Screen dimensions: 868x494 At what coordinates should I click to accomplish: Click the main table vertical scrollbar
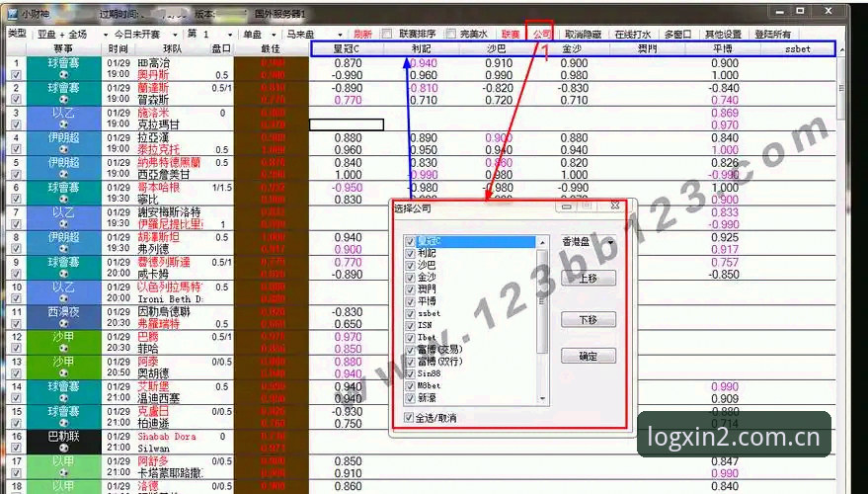pos(841,88)
